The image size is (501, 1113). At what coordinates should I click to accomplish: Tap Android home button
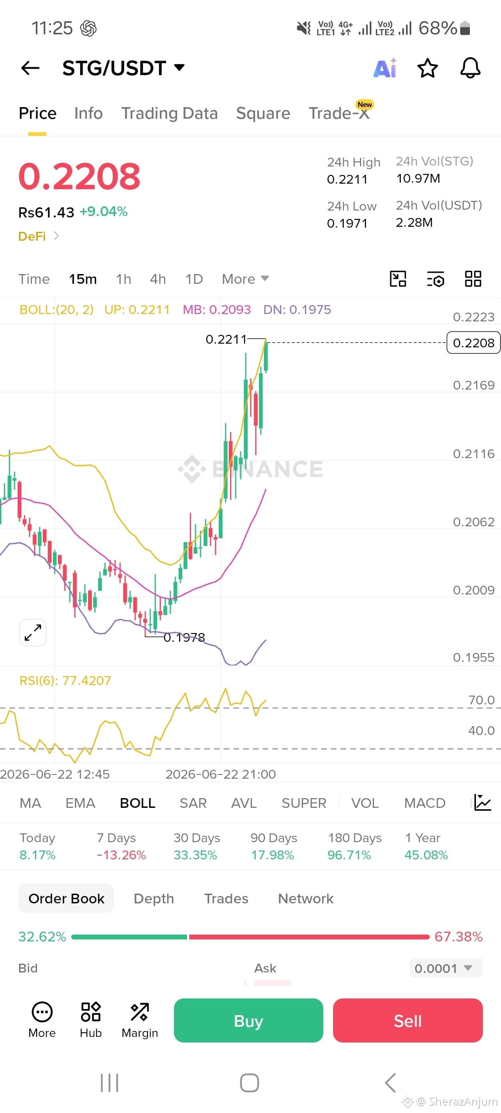click(x=250, y=1083)
